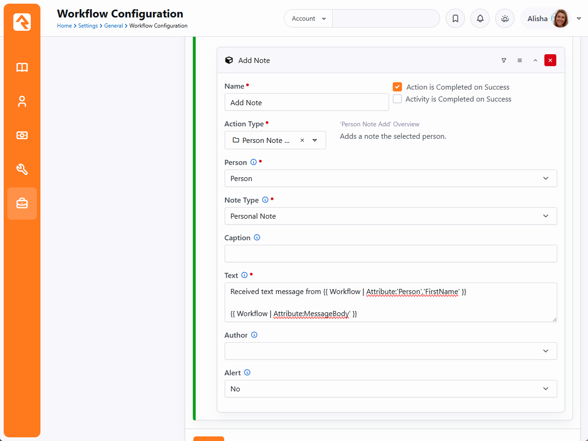Open the Account search type menu
Viewport: 588px width, 441px height.
[x=308, y=18]
